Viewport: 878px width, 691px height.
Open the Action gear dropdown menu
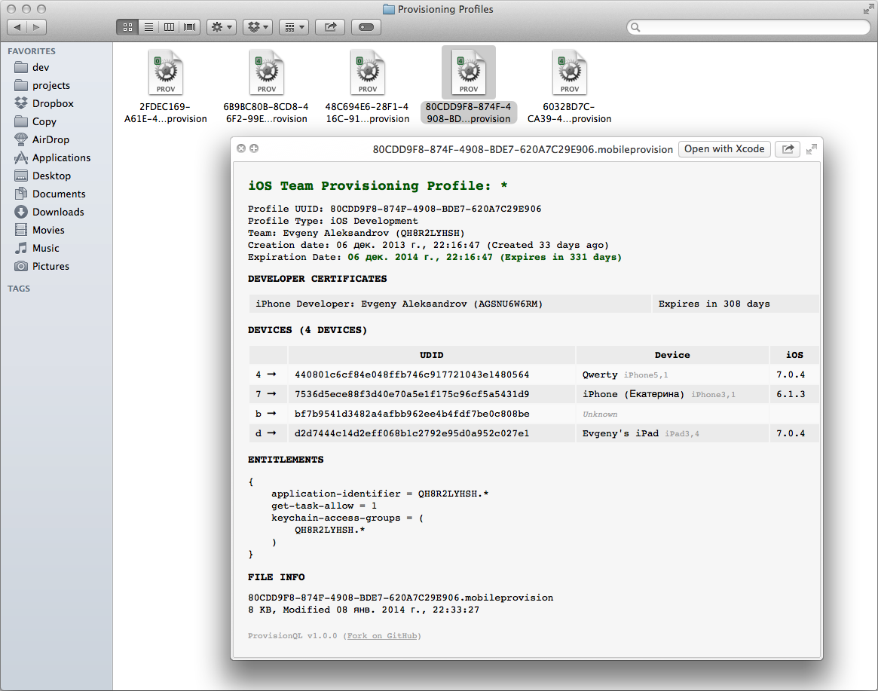pos(222,27)
